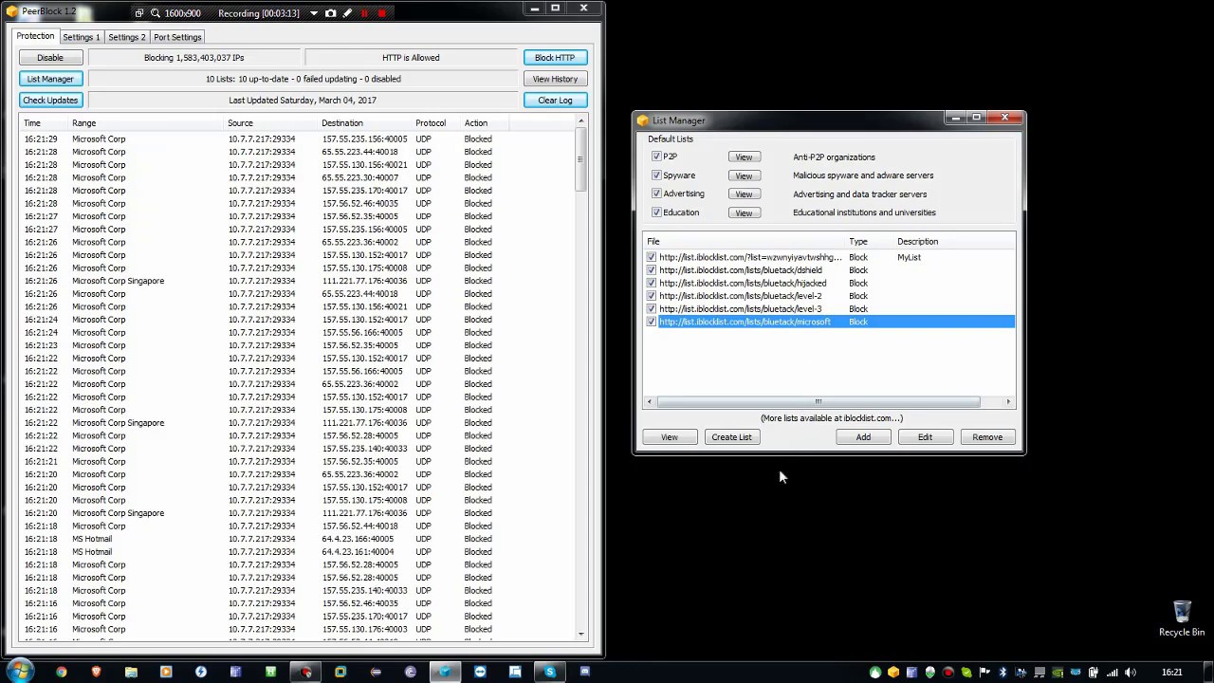Click Edit in List Manager
The height and width of the screenshot is (683, 1214).
(x=925, y=437)
